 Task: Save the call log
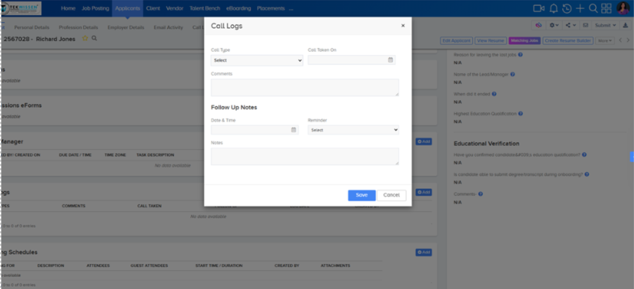(x=361, y=195)
